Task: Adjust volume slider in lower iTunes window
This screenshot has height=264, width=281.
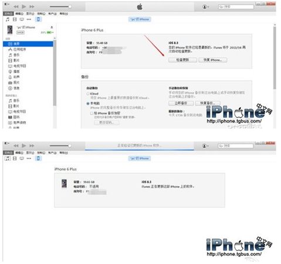Action: [x=60, y=145]
